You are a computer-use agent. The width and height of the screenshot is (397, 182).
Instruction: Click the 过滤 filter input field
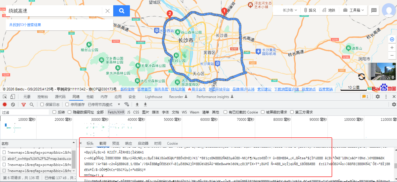pos(25,112)
